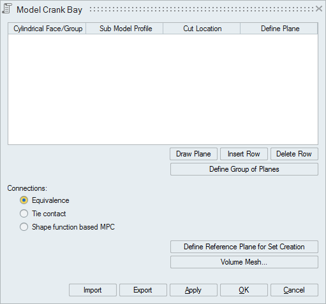Image resolution: width=326 pixels, height=304 pixels.
Task: Click the Define Plane column header
Action: click(x=279, y=29)
